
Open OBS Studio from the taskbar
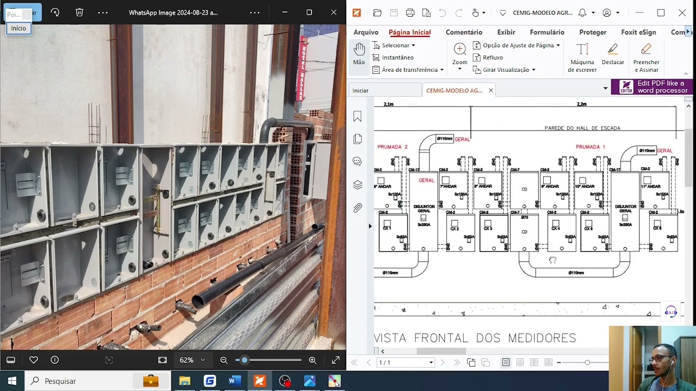285,381
